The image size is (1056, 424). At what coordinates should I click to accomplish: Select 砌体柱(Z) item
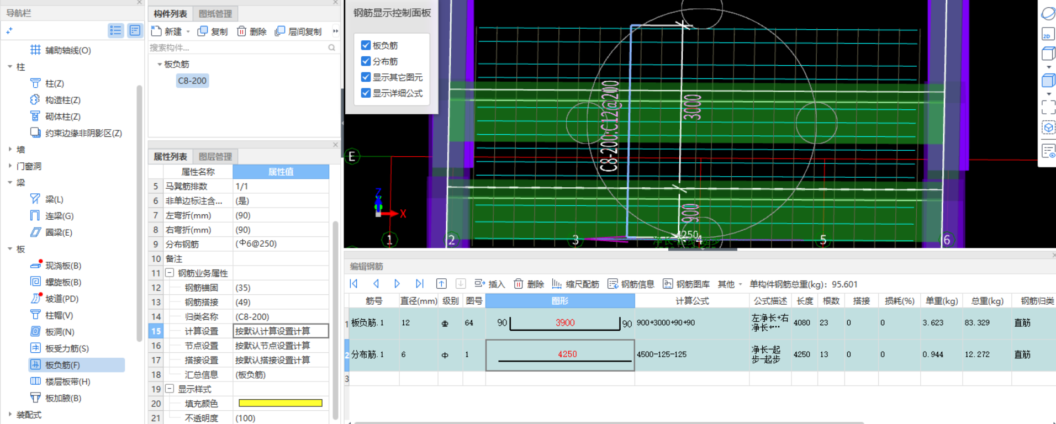click(62, 116)
